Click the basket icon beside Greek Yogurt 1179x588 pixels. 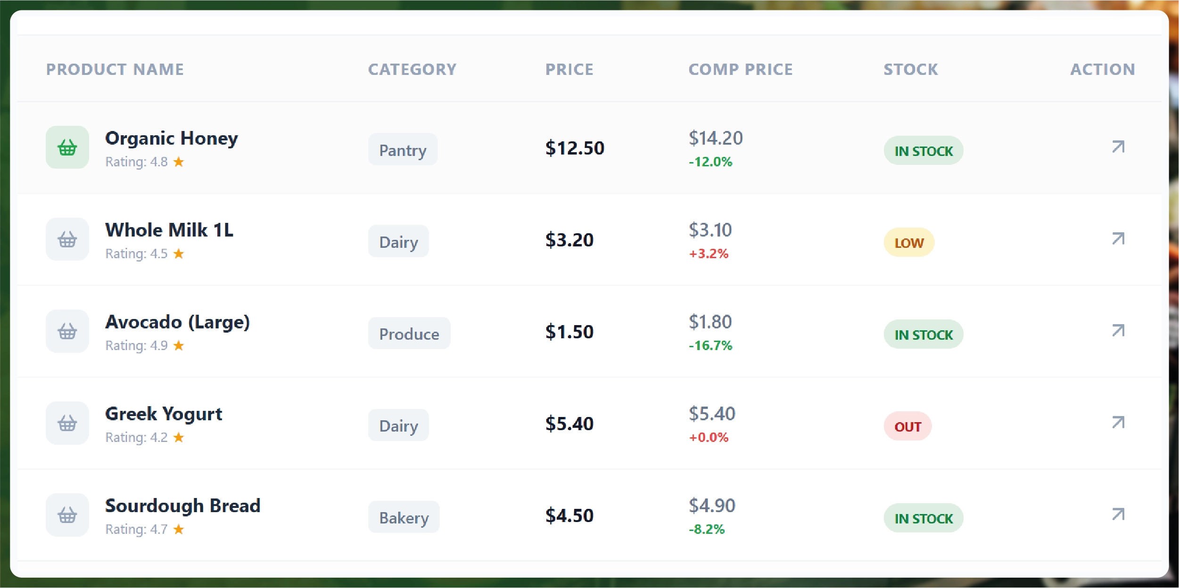pyautogui.click(x=67, y=423)
